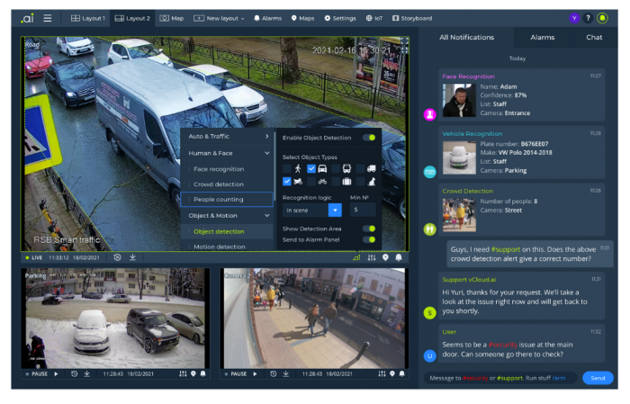The width and height of the screenshot is (630, 404).
Task: Open Settings in top navigation
Action: point(340,19)
